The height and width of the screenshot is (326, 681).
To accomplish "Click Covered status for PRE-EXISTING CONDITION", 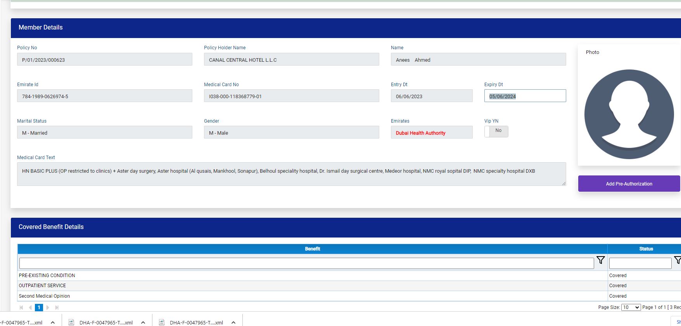I will click(618, 276).
